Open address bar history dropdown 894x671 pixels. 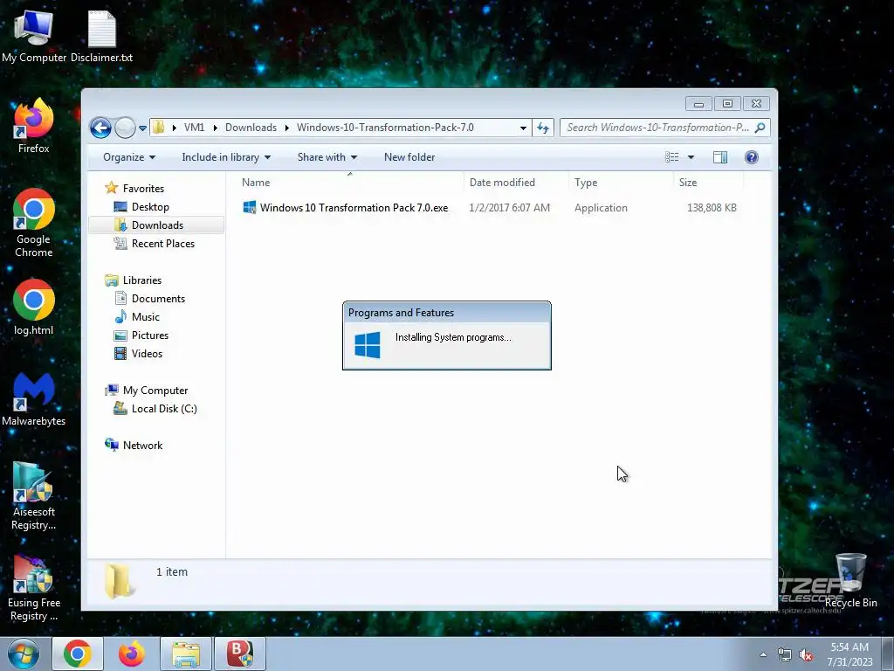(523, 128)
